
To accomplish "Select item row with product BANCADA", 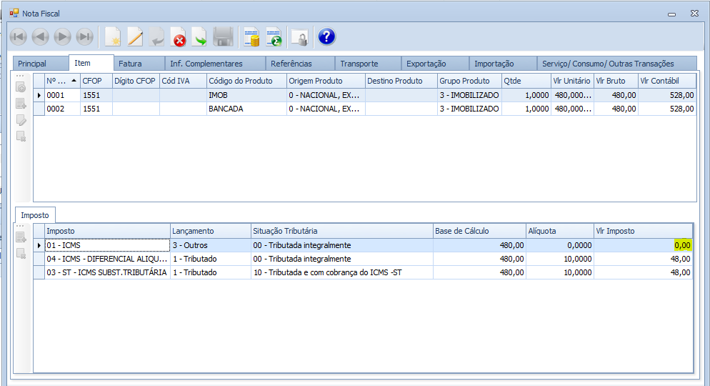I will 226,109.
